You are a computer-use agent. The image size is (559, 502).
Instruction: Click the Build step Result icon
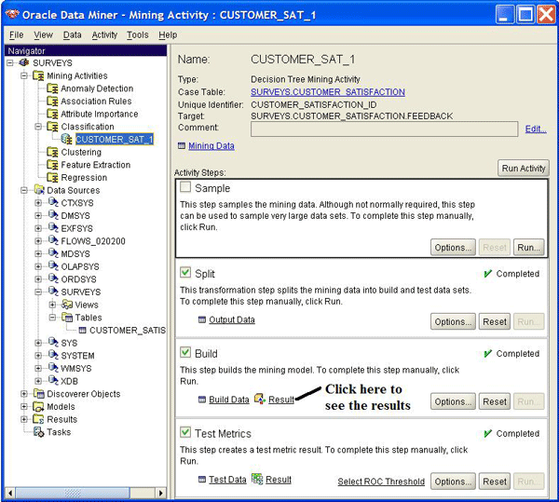[x=259, y=400]
